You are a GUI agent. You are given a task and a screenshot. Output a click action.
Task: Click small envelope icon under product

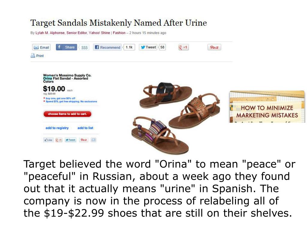94,140
